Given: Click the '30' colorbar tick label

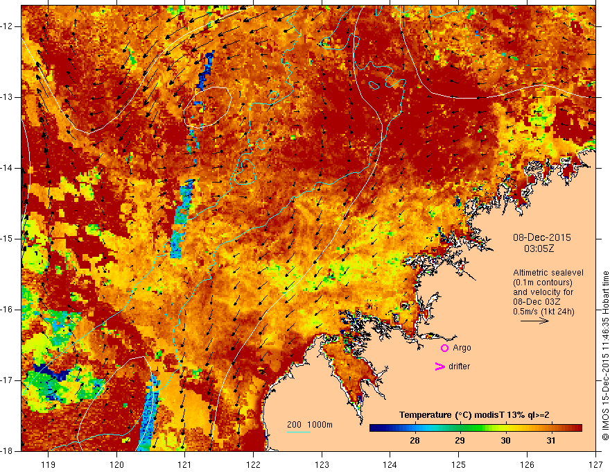Looking at the screenshot, I should pos(505,441).
